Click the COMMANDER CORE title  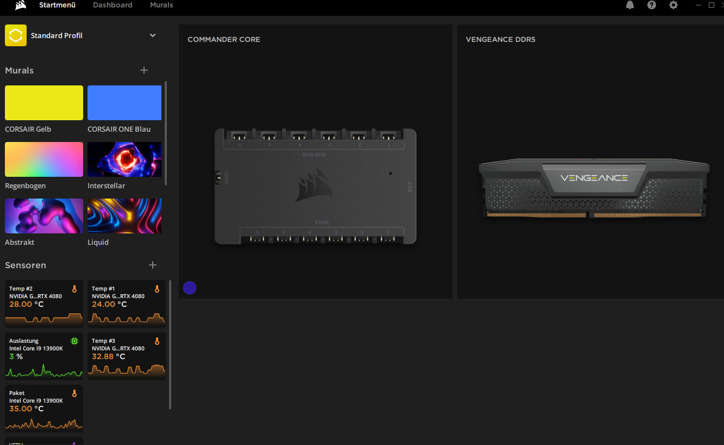pyautogui.click(x=224, y=40)
